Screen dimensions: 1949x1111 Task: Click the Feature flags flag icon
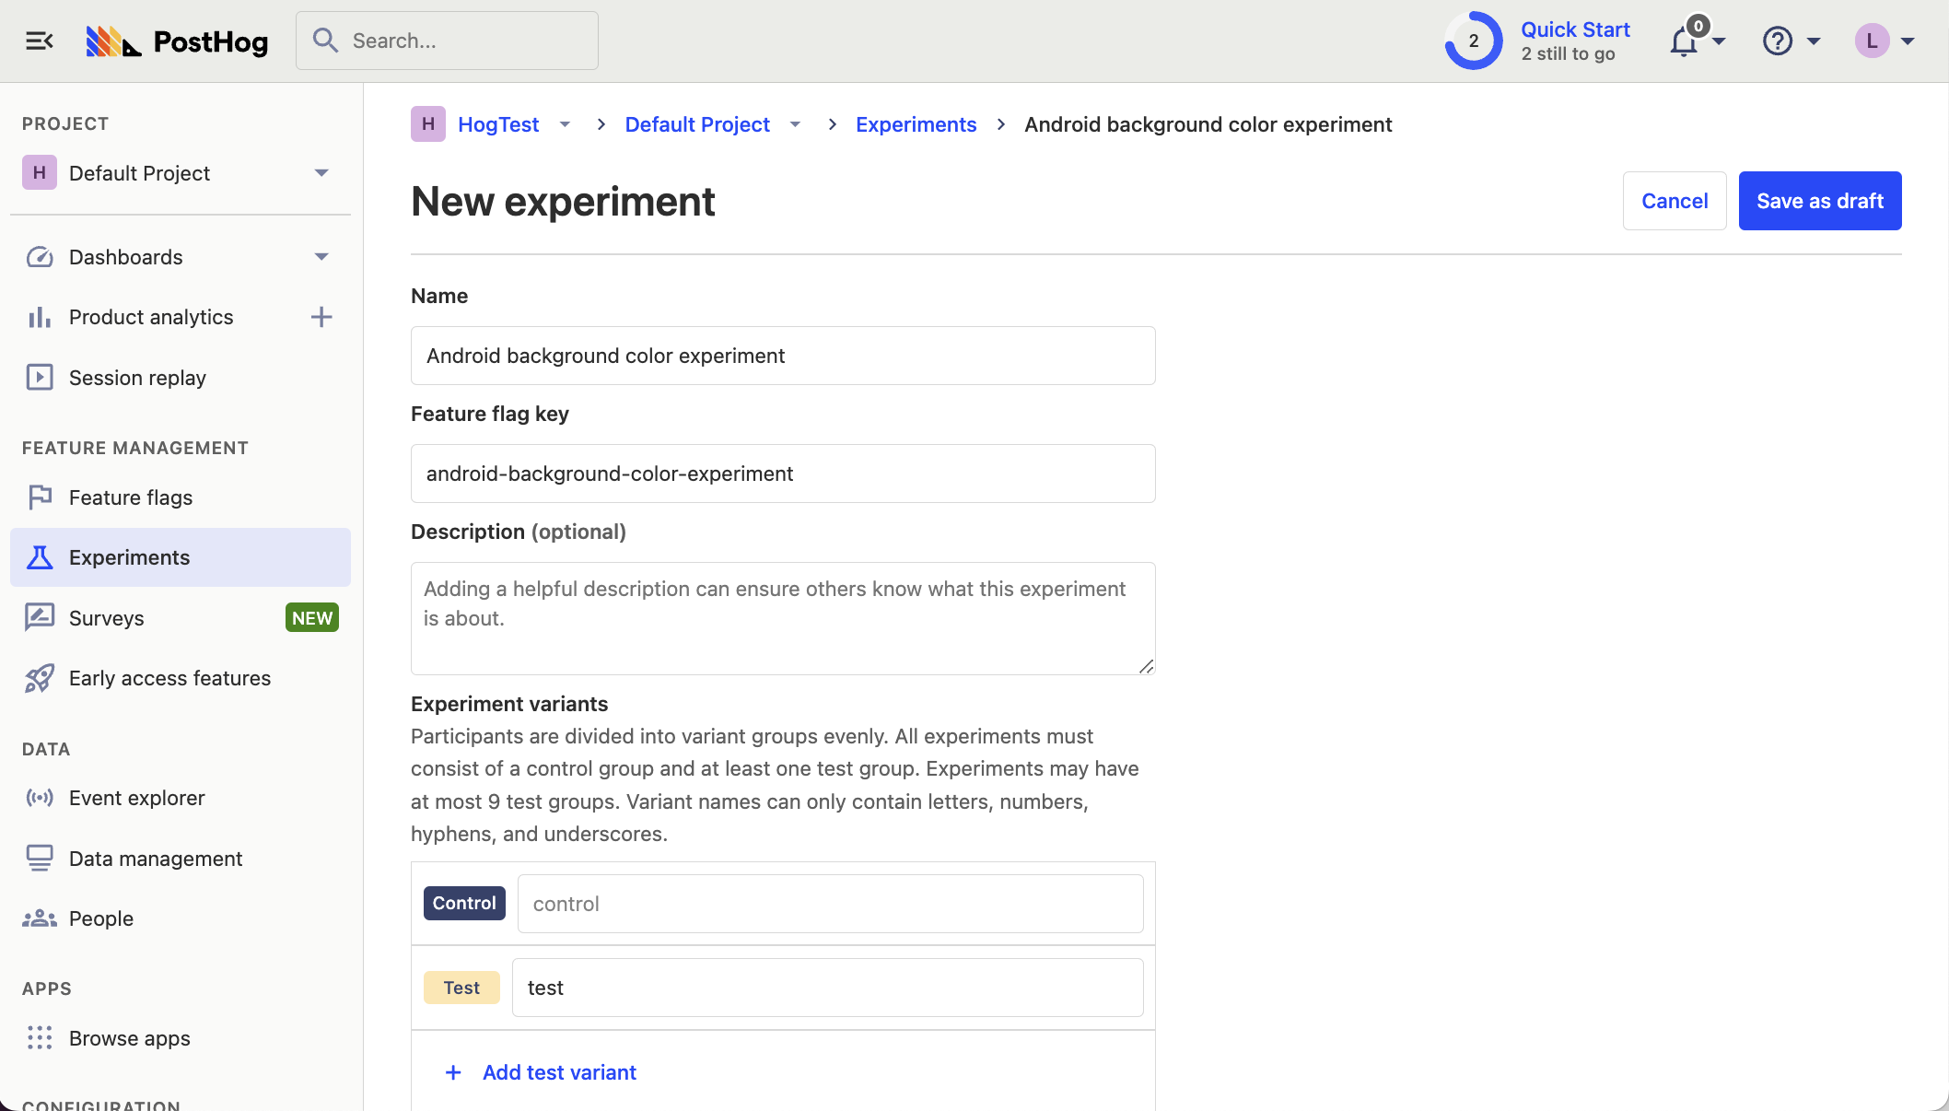tap(40, 497)
